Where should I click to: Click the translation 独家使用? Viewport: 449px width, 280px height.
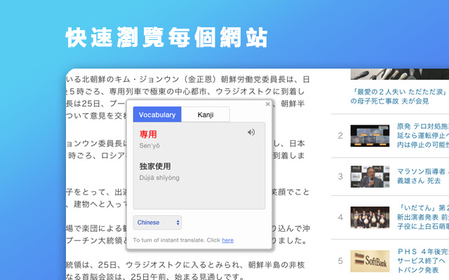tap(155, 167)
